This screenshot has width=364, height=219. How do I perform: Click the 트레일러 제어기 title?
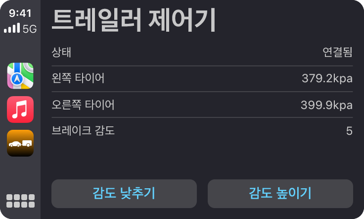134,21
